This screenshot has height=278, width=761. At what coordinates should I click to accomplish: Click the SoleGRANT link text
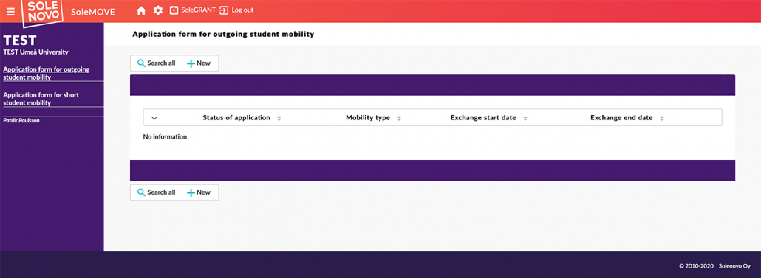click(199, 10)
